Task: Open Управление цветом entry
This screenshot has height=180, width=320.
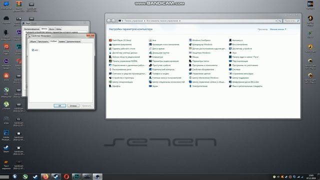Action: coord(200,73)
